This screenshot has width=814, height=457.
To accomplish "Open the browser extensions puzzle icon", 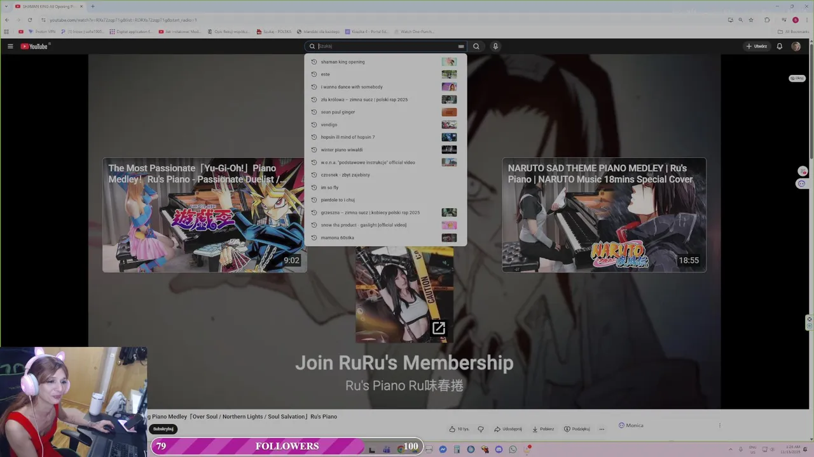I will [x=767, y=20].
